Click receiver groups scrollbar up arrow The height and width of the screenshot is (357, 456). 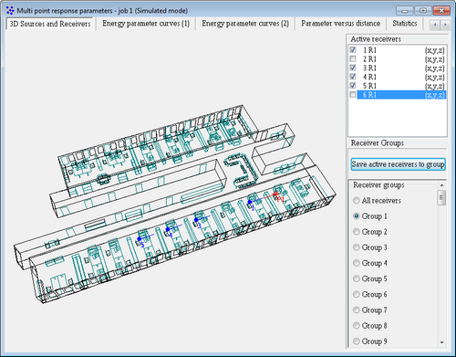click(x=441, y=185)
